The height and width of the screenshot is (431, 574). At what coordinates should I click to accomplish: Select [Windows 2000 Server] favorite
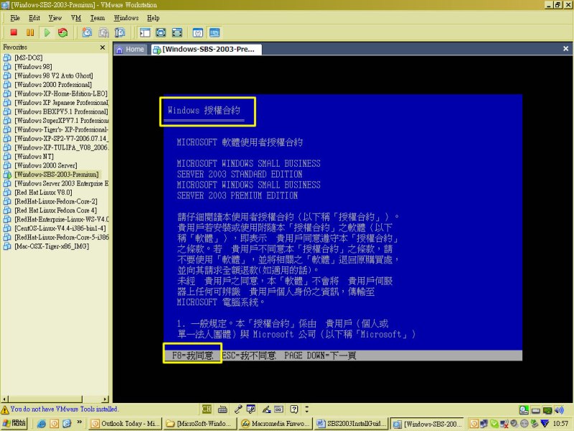coord(46,166)
